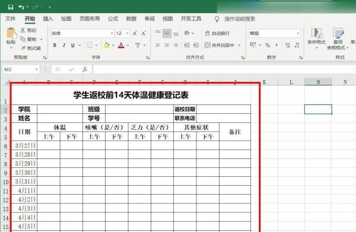Click 合并后居中 merge and center

(220, 45)
